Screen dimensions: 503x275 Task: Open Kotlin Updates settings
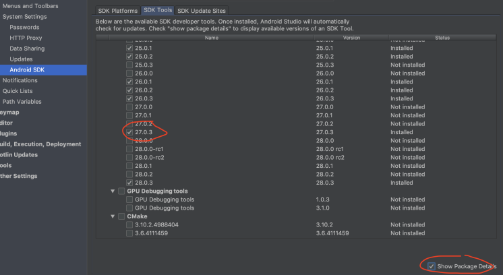(19, 155)
